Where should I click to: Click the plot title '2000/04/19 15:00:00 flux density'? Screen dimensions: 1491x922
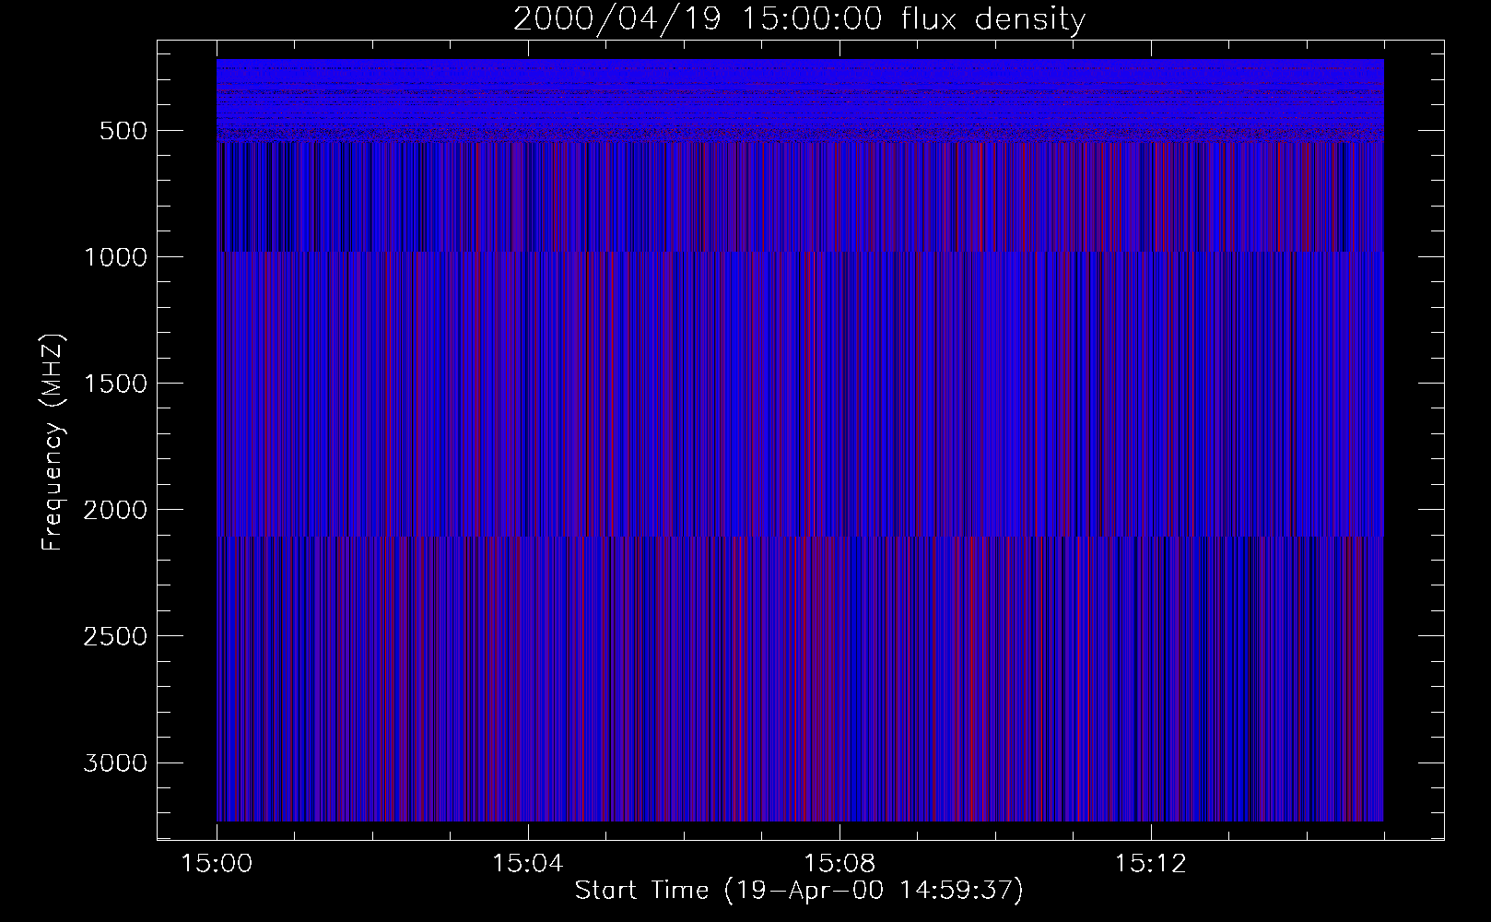[x=799, y=19]
